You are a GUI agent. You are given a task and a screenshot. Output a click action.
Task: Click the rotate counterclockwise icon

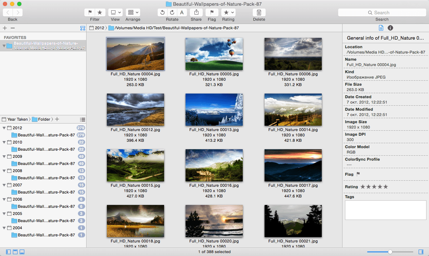[x=163, y=12]
